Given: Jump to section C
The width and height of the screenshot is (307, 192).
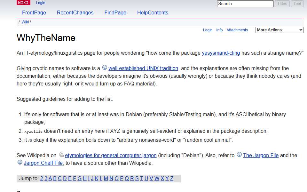Looking at the screenshot, I should point(60,179).
